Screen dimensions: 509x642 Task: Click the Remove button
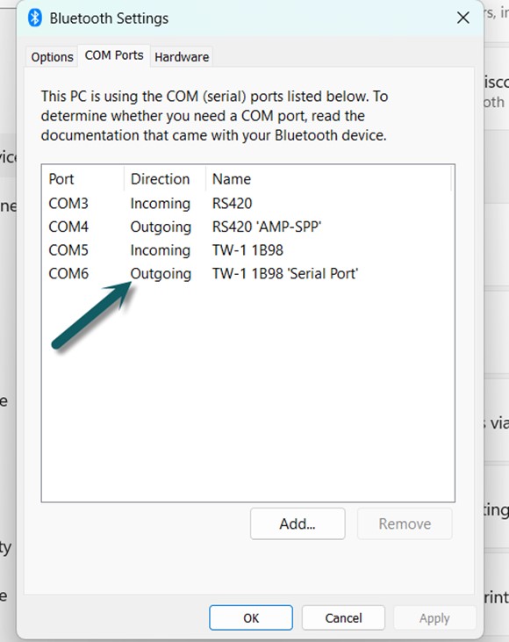coord(405,523)
